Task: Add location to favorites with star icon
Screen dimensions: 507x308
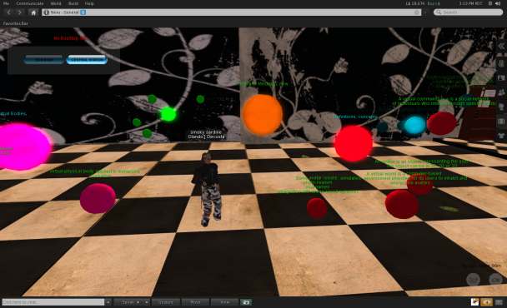Action: (x=417, y=12)
